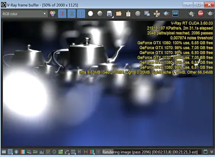Save the image with floppy disk icon
Screen dimensions: 215x157
109,14
